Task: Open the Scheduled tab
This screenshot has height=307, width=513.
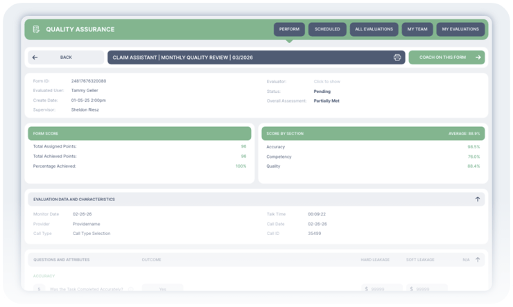Action: pos(327,29)
